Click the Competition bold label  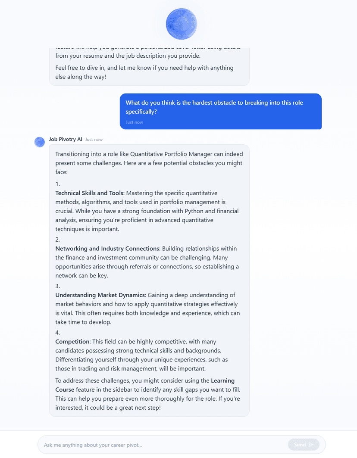coord(72,341)
